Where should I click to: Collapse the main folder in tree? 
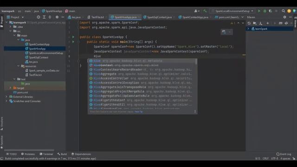point(14,35)
